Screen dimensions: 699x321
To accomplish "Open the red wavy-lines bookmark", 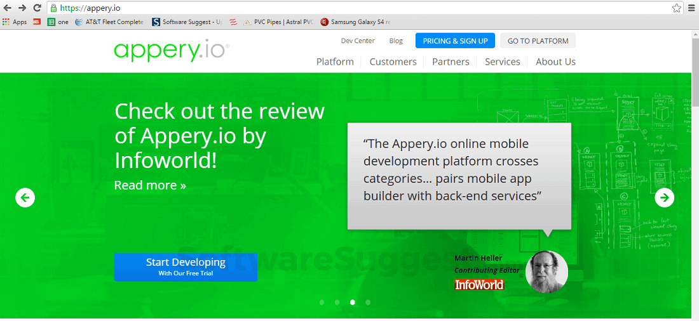I will point(233,22).
